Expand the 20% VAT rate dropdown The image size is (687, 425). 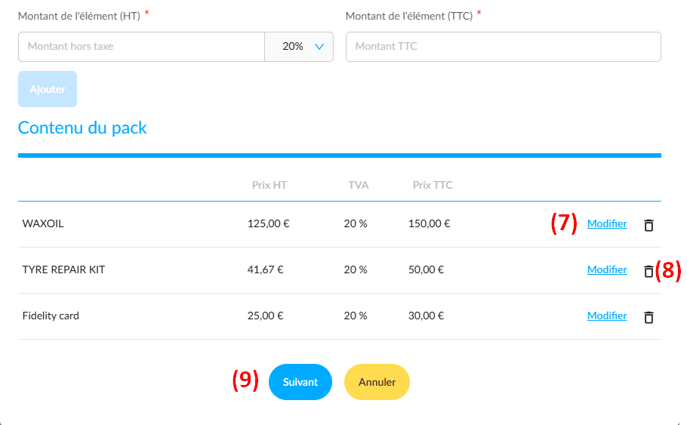click(299, 47)
